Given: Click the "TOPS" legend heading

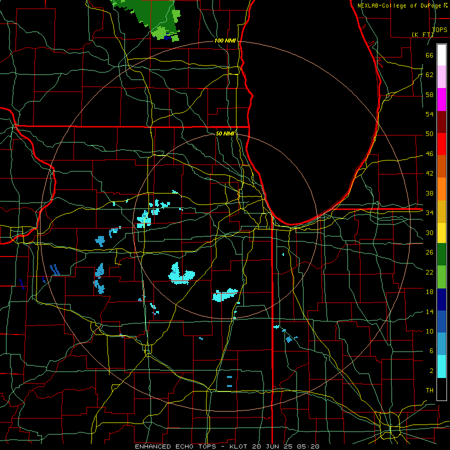Looking at the screenshot, I should coord(439,29).
